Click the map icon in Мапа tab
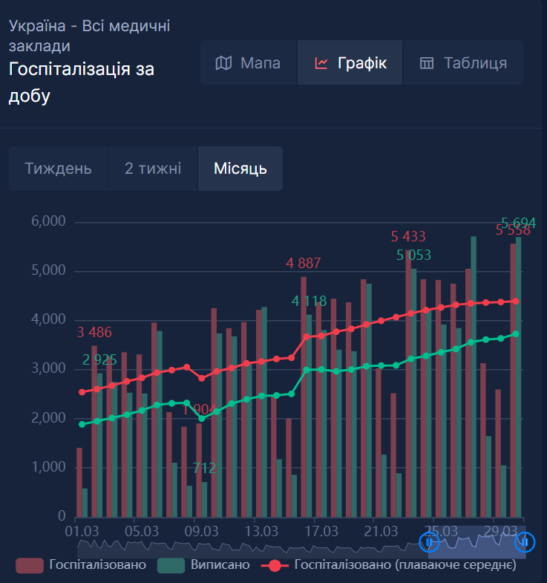This screenshot has width=547, height=583. [223, 63]
